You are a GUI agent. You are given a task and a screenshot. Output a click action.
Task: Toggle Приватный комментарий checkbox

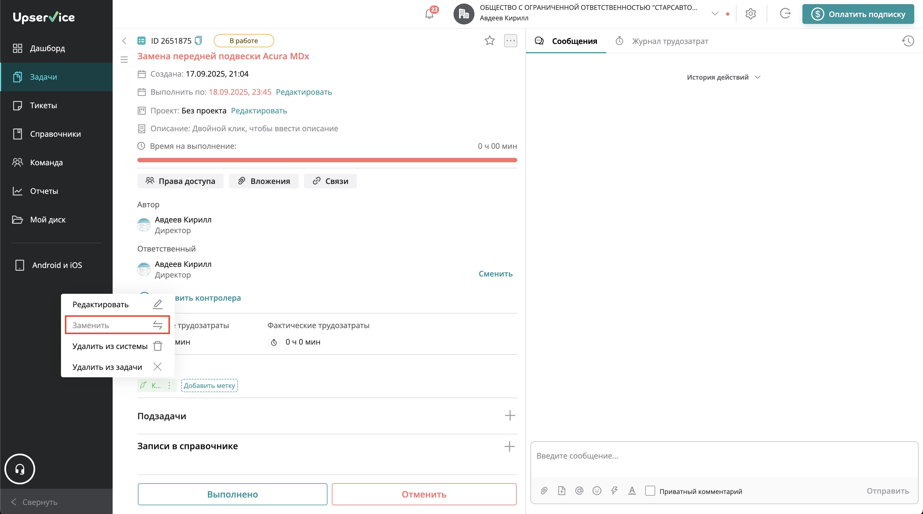650,491
